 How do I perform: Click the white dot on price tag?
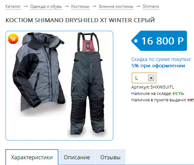(x=136, y=41)
